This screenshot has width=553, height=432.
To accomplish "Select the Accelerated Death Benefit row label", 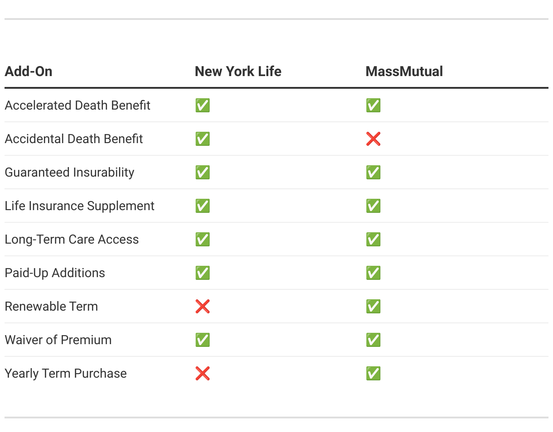I will pyautogui.click(x=78, y=106).
